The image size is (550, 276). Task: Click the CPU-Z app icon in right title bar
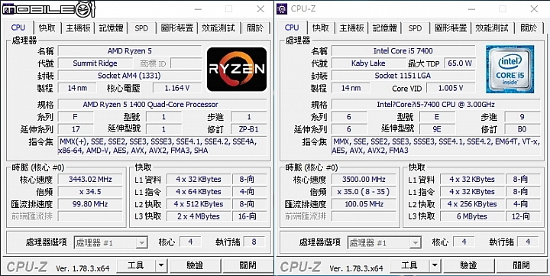[x=282, y=8]
